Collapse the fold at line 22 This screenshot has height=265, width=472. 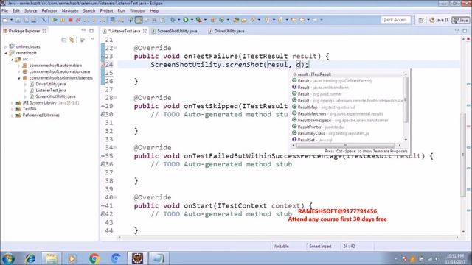coord(115,48)
